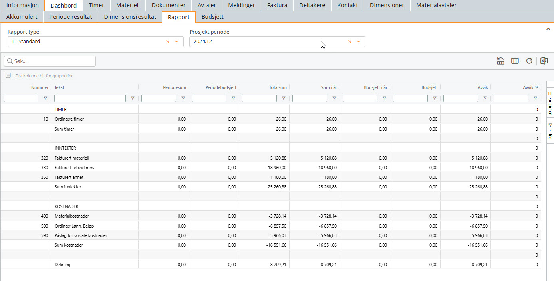Open the Avtaler tab
This screenshot has height=281, width=554.
[x=207, y=5]
